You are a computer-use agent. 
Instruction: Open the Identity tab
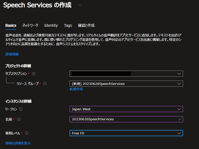[51, 25]
